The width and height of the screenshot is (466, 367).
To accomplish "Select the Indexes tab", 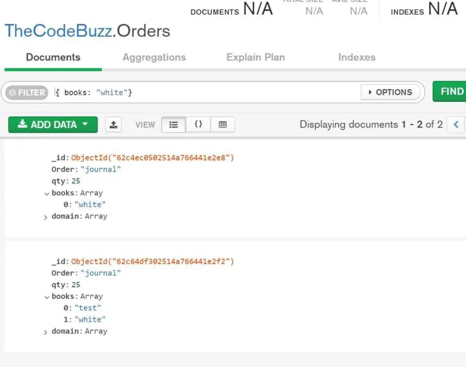I will click(x=356, y=57).
